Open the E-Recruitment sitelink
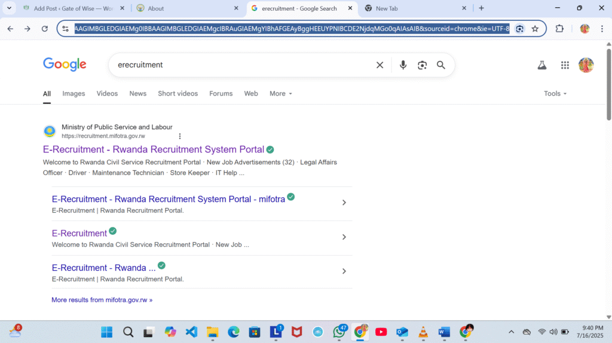Viewport: 612px width, 343px height. tap(79, 234)
